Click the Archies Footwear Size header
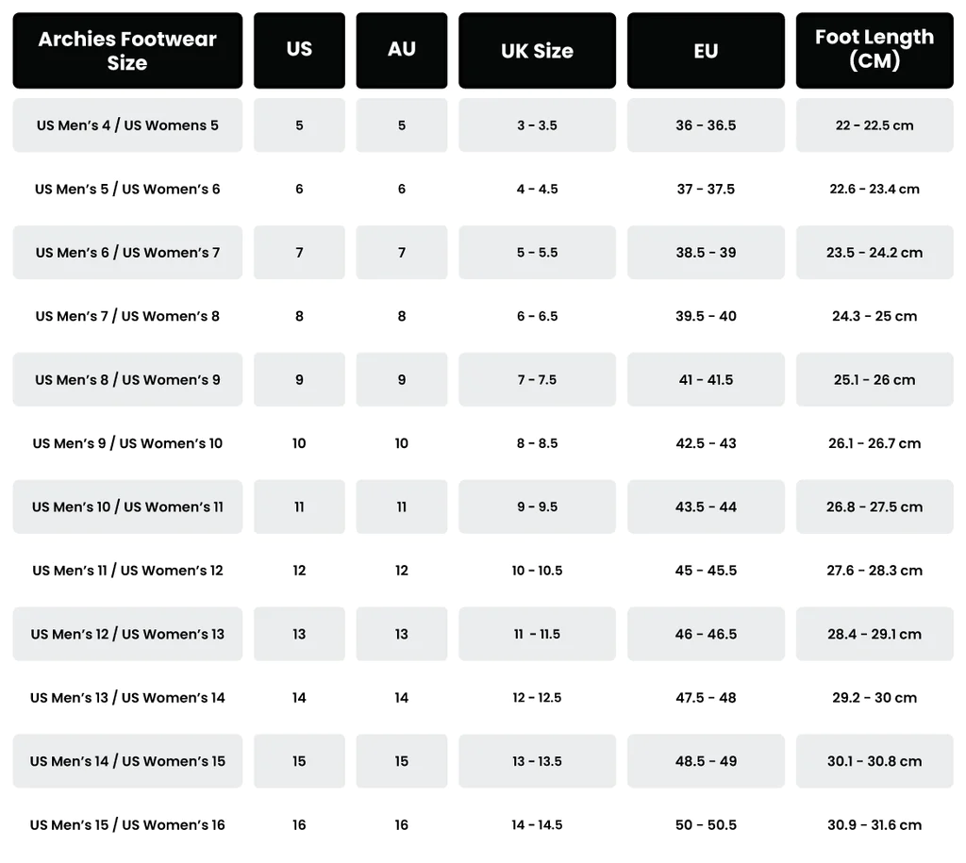This screenshot has height=863, width=966. 127,51
